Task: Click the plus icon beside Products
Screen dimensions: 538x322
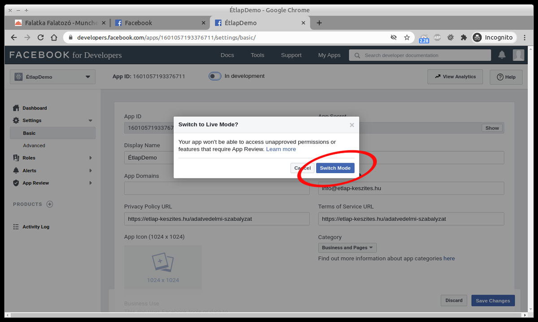Action: point(50,204)
